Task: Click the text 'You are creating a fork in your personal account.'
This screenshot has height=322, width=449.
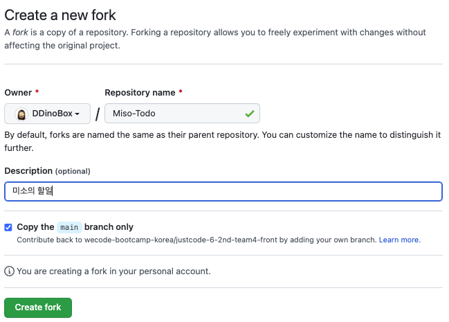Action: click(x=113, y=271)
